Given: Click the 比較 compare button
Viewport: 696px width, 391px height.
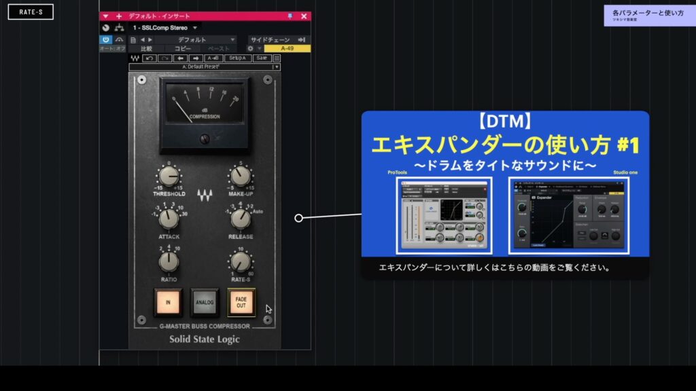Looking at the screenshot, I should [146, 49].
